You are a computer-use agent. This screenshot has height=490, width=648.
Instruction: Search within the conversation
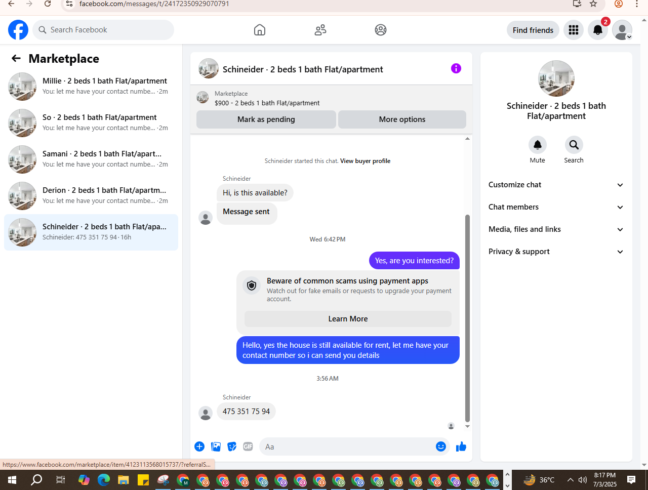click(x=574, y=145)
